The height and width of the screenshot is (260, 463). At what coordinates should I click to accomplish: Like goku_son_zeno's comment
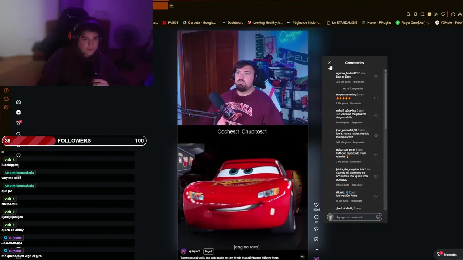[x=376, y=155]
